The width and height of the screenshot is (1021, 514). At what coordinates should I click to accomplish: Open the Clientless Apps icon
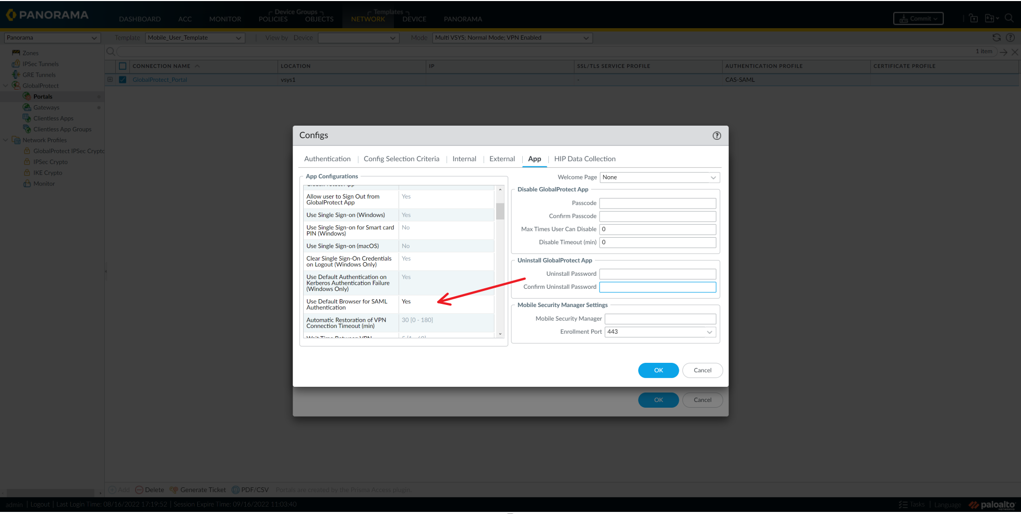tap(27, 118)
